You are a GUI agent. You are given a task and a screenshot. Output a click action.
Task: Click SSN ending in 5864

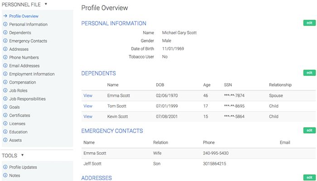(234, 117)
